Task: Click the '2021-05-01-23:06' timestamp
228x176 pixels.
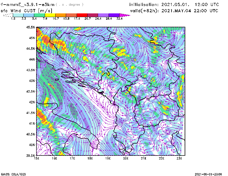Action: coord(208,174)
